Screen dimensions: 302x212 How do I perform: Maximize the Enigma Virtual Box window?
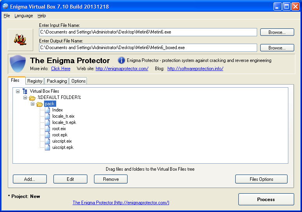click(x=286, y=7)
